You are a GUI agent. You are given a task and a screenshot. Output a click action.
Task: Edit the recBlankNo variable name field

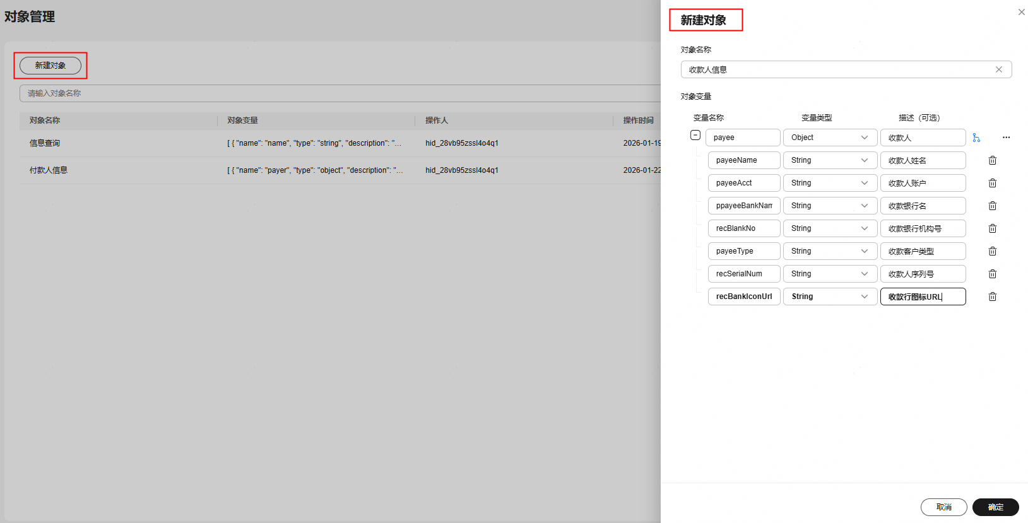click(744, 228)
